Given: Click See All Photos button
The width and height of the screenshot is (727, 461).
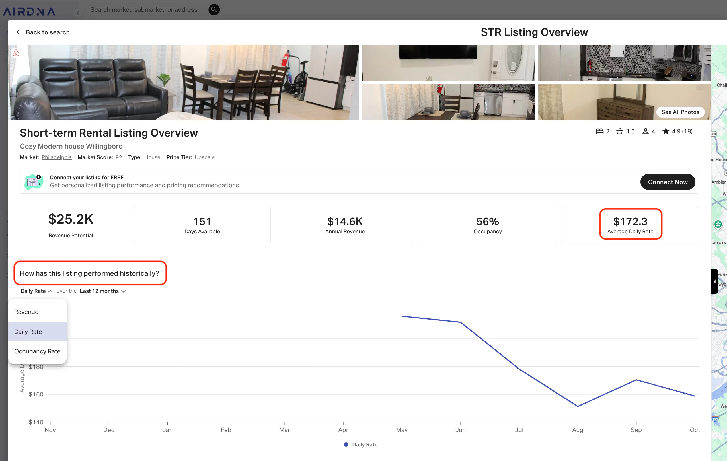Looking at the screenshot, I should coord(680,112).
